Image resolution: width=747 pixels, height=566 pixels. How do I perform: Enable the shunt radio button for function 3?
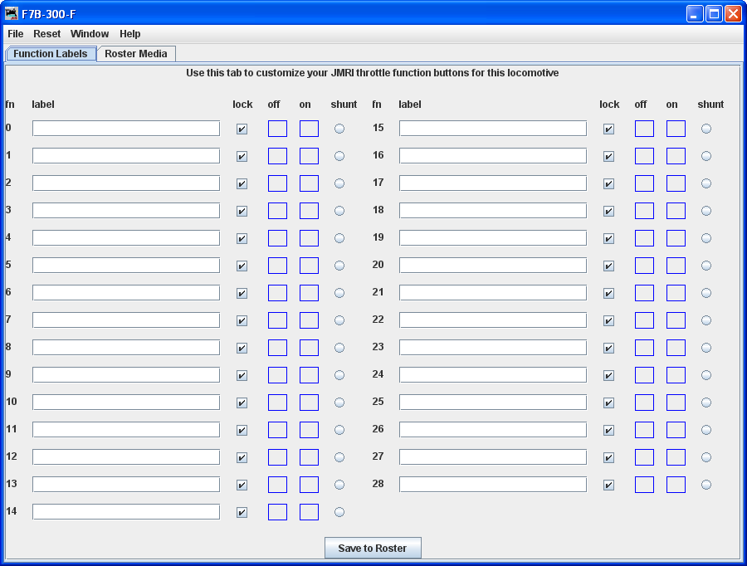point(339,211)
